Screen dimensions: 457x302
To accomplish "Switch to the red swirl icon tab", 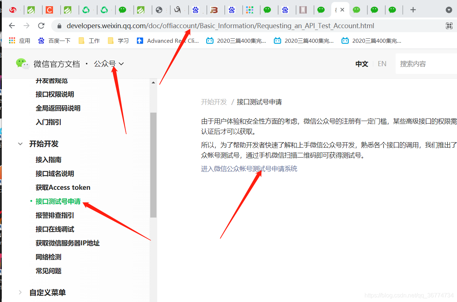I will coord(13,10).
